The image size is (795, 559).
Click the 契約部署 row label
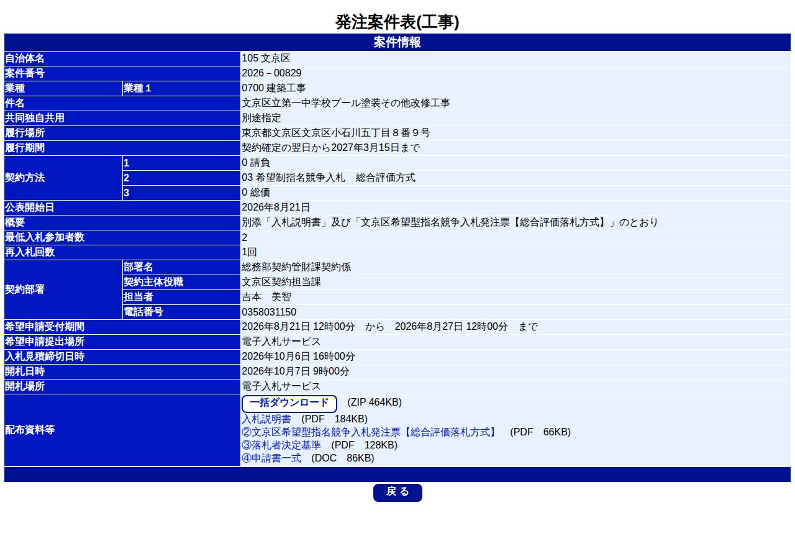tap(63, 289)
